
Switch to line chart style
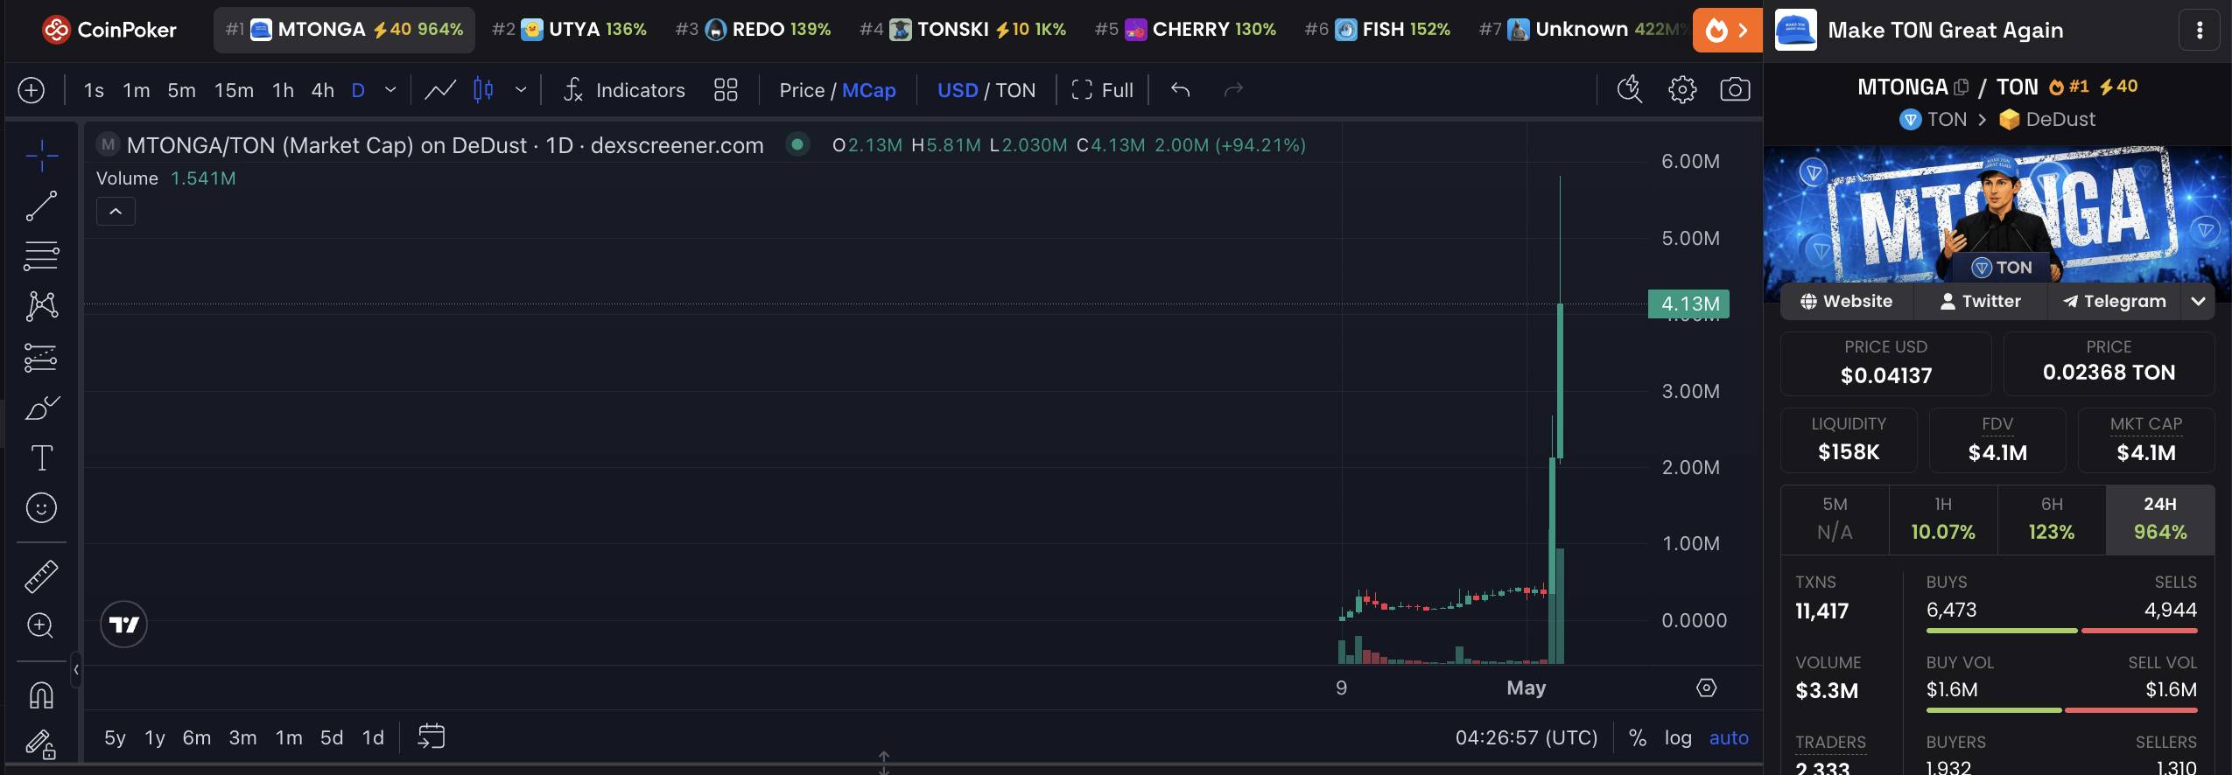(440, 90)
